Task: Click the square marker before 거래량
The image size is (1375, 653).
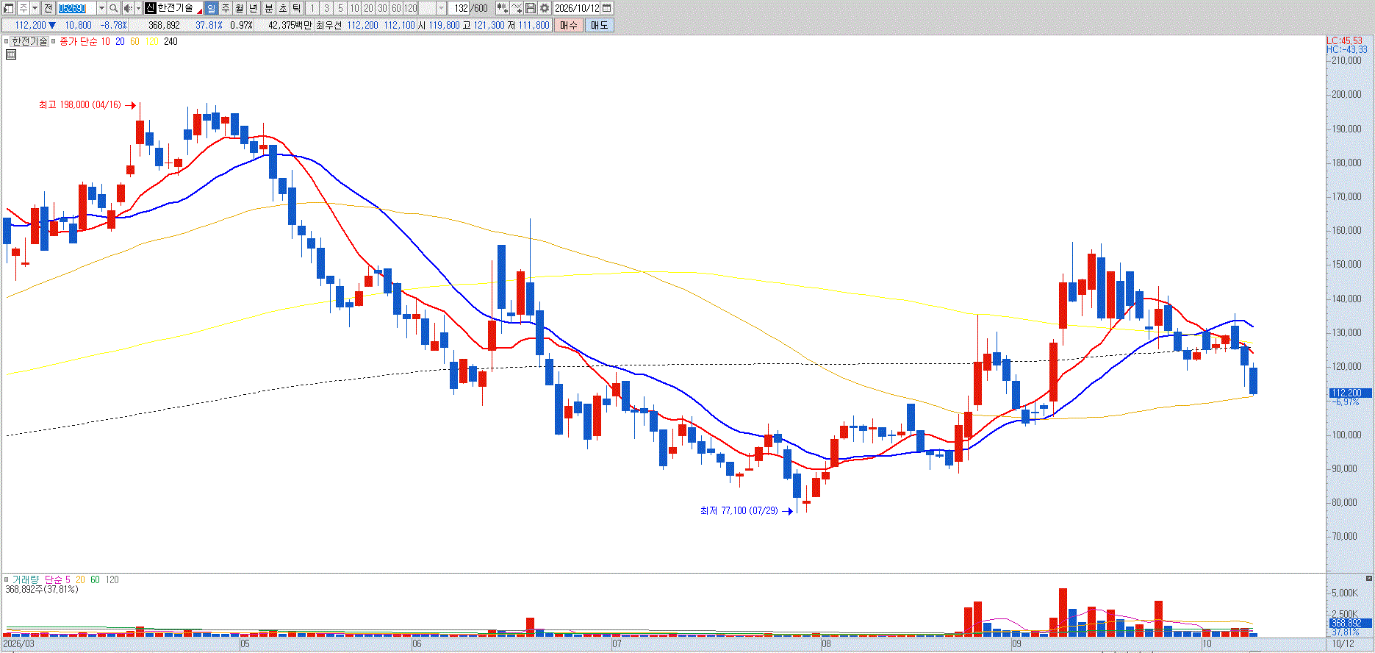Action: pyautogui.click(x=7, y=579)
